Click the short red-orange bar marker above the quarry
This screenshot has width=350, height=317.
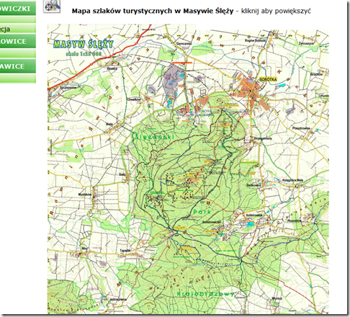pyautogui.click(x=182, y=63)
